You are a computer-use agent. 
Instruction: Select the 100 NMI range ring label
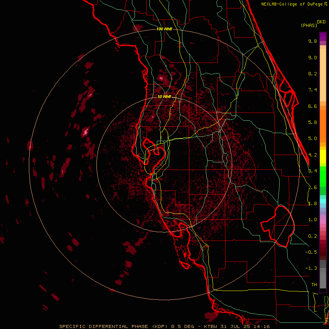click(x=164, y=29)
